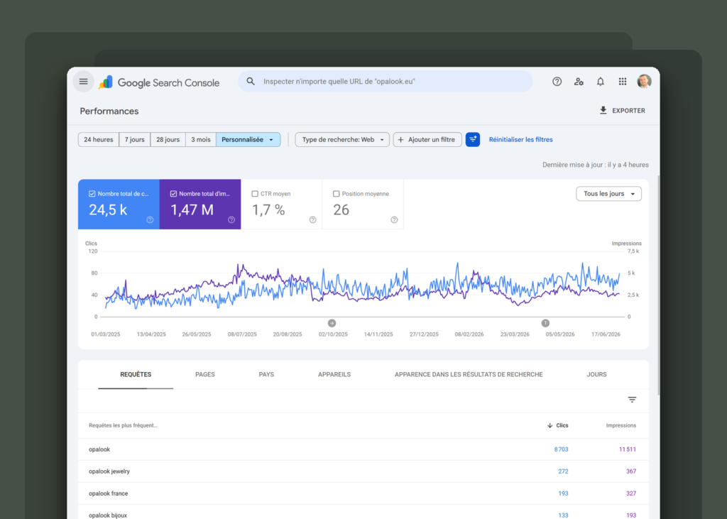Click the Clics sort arrow icon

point(550,425)
